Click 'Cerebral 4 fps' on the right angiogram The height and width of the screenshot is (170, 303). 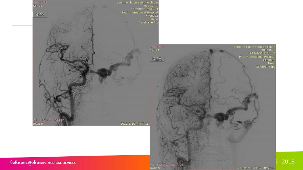266,67
